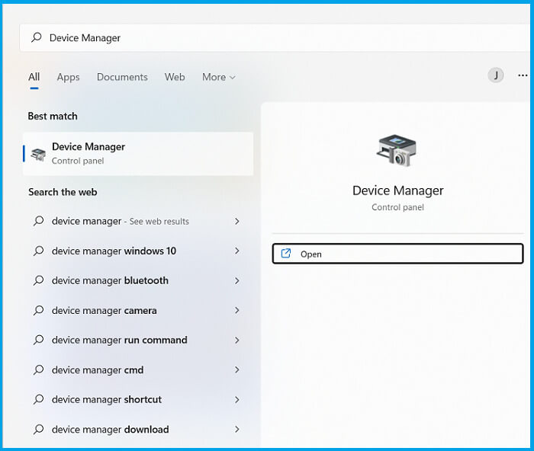Image resolution: width=534 pixels, height=451 pixels.
Task: Select 'device manager bluetooth' suggestion
Action: point(137,280)
